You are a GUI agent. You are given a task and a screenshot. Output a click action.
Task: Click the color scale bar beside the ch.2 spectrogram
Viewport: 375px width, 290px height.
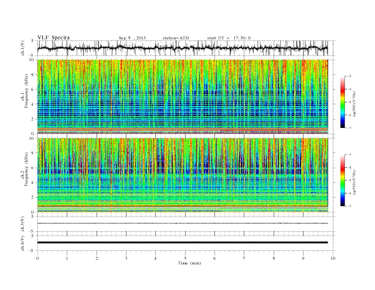[x=342, y=181]
